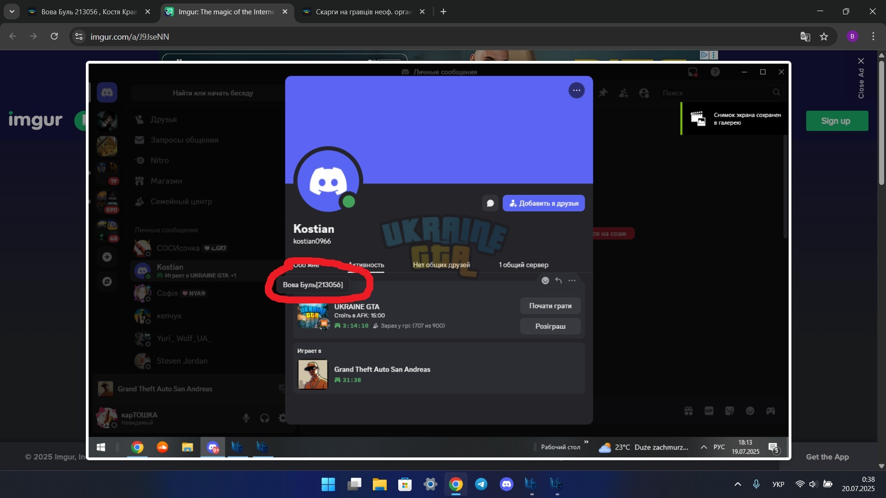
Task: Open Google Translate for this page
Action: pos(805,36)
